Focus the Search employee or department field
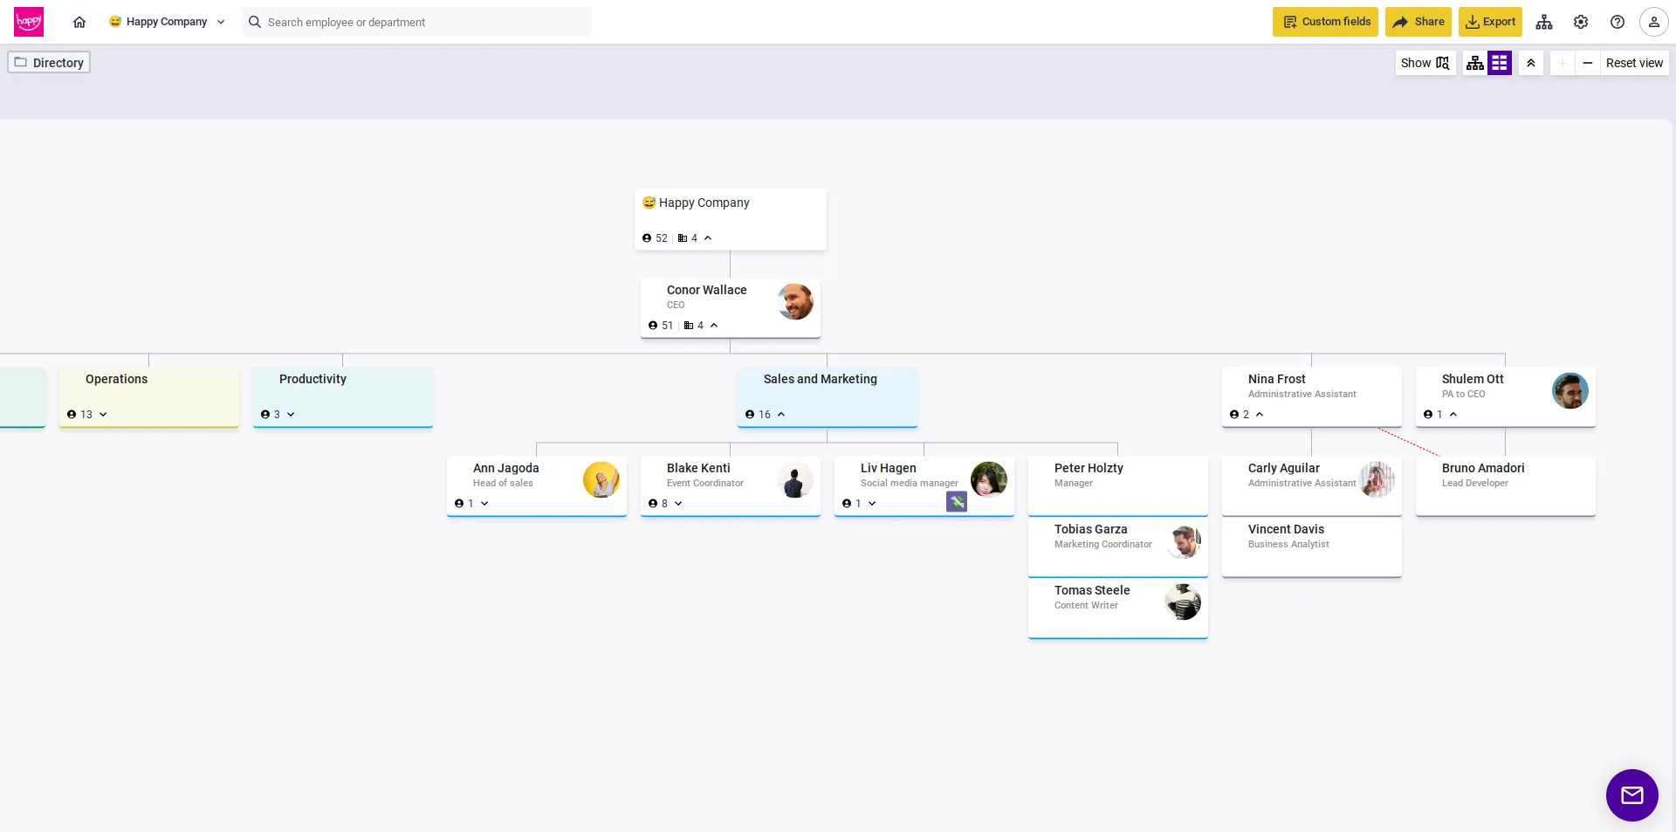The height and width of the screenshot is (832, 1676). (x=417, y=22)
